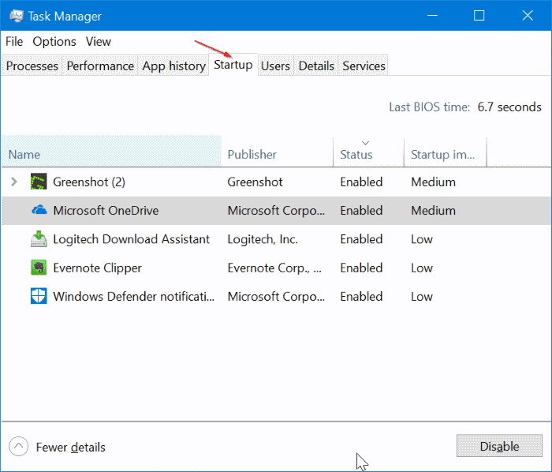This screenshot has height=472, width=552.
Task: Click the Disable button
Action: pyautogui.click(x=499, y=446)
